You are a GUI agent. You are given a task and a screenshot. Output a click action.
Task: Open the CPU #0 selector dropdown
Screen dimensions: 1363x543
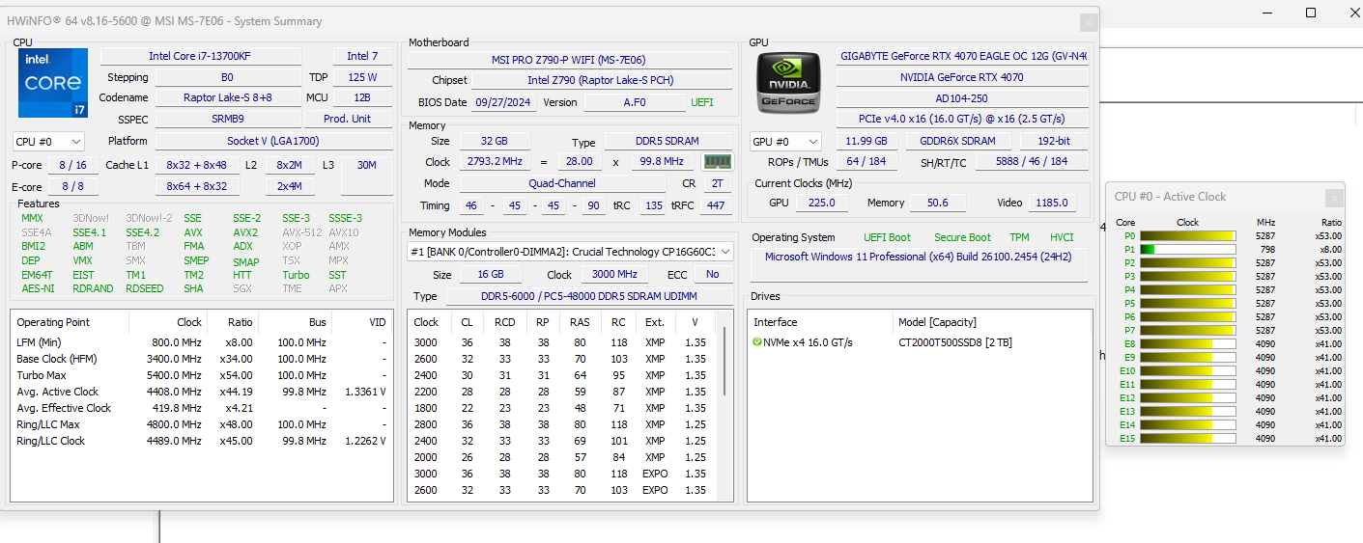(48, 142)
